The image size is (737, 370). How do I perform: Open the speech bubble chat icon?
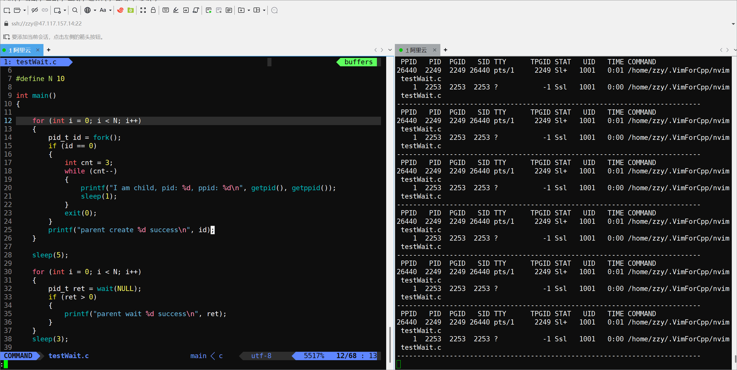click(274, 10)
